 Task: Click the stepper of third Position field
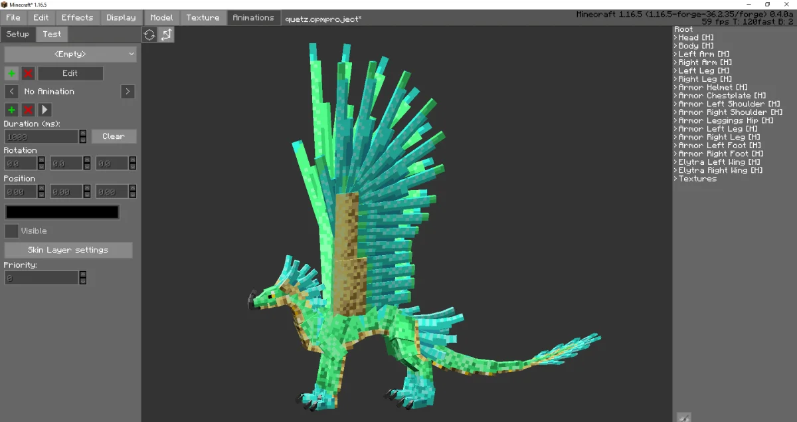tap(133, 191)
